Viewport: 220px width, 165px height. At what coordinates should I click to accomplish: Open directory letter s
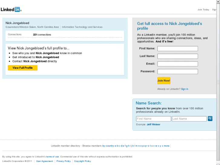coord(149,146)
